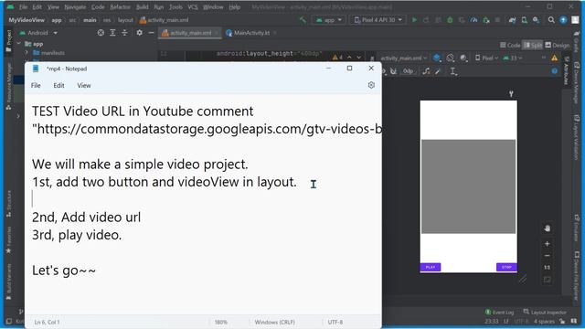Expand the manifests folder node
This screenshot has height=329, width=585.
(27, 53)
